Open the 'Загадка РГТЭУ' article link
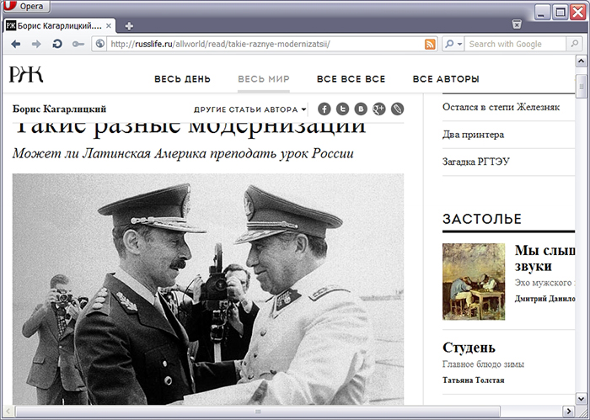Screen dimensions: 590x420 pyautogui.click(x=475, y=162)
